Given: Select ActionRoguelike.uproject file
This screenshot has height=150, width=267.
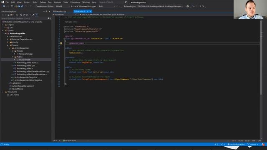Looking at the screenshot, I should tap(23, 86).
